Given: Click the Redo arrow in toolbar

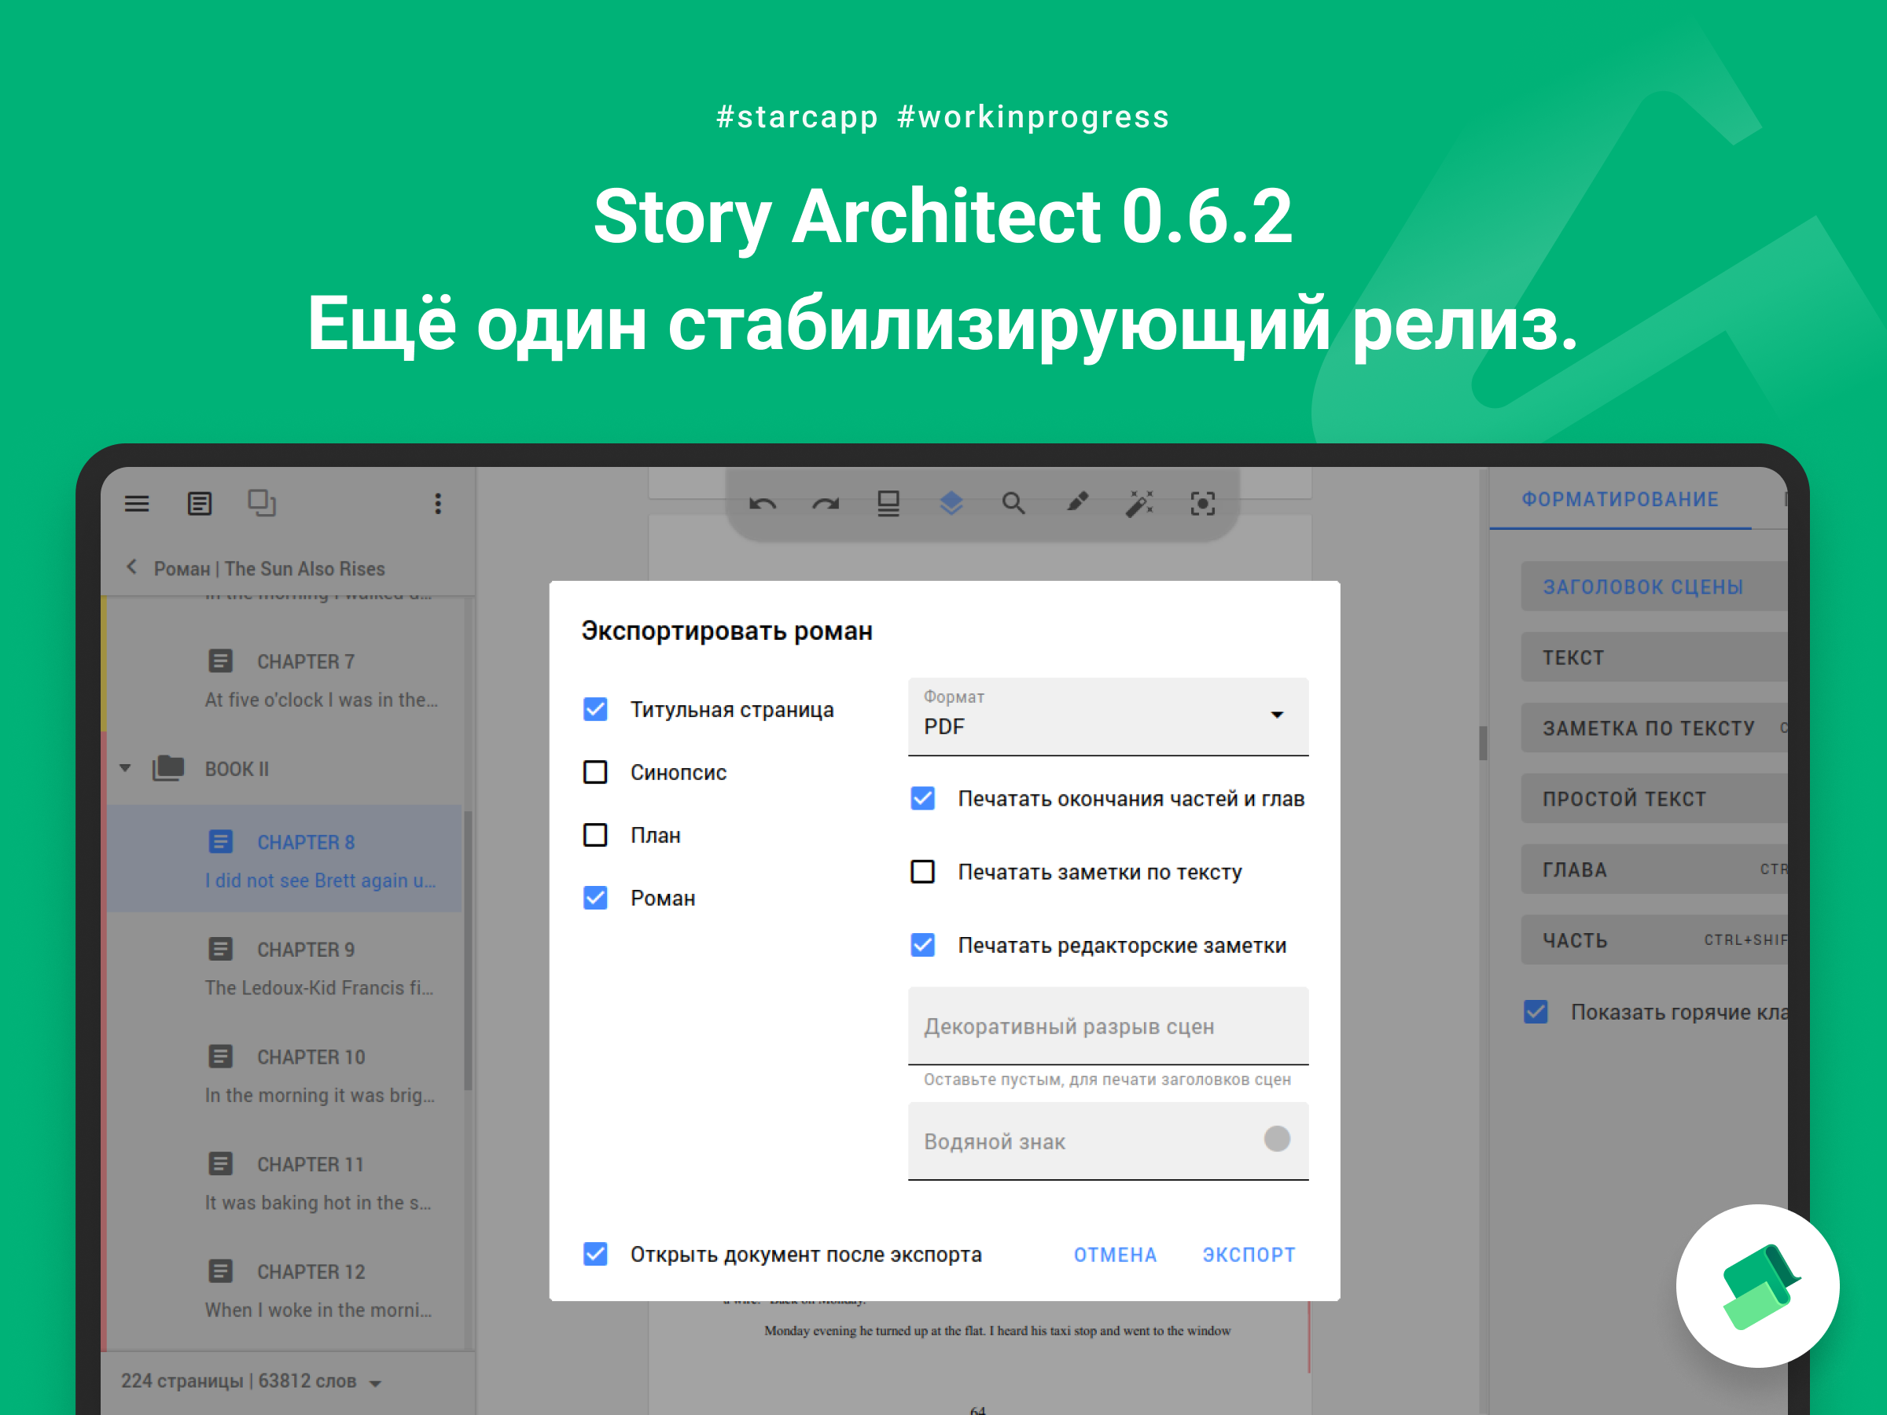Looking at the screenshot, I should [826, 504].
